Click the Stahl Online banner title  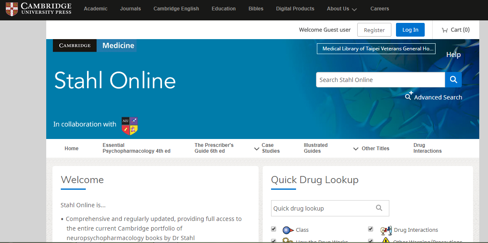(115, 80)
